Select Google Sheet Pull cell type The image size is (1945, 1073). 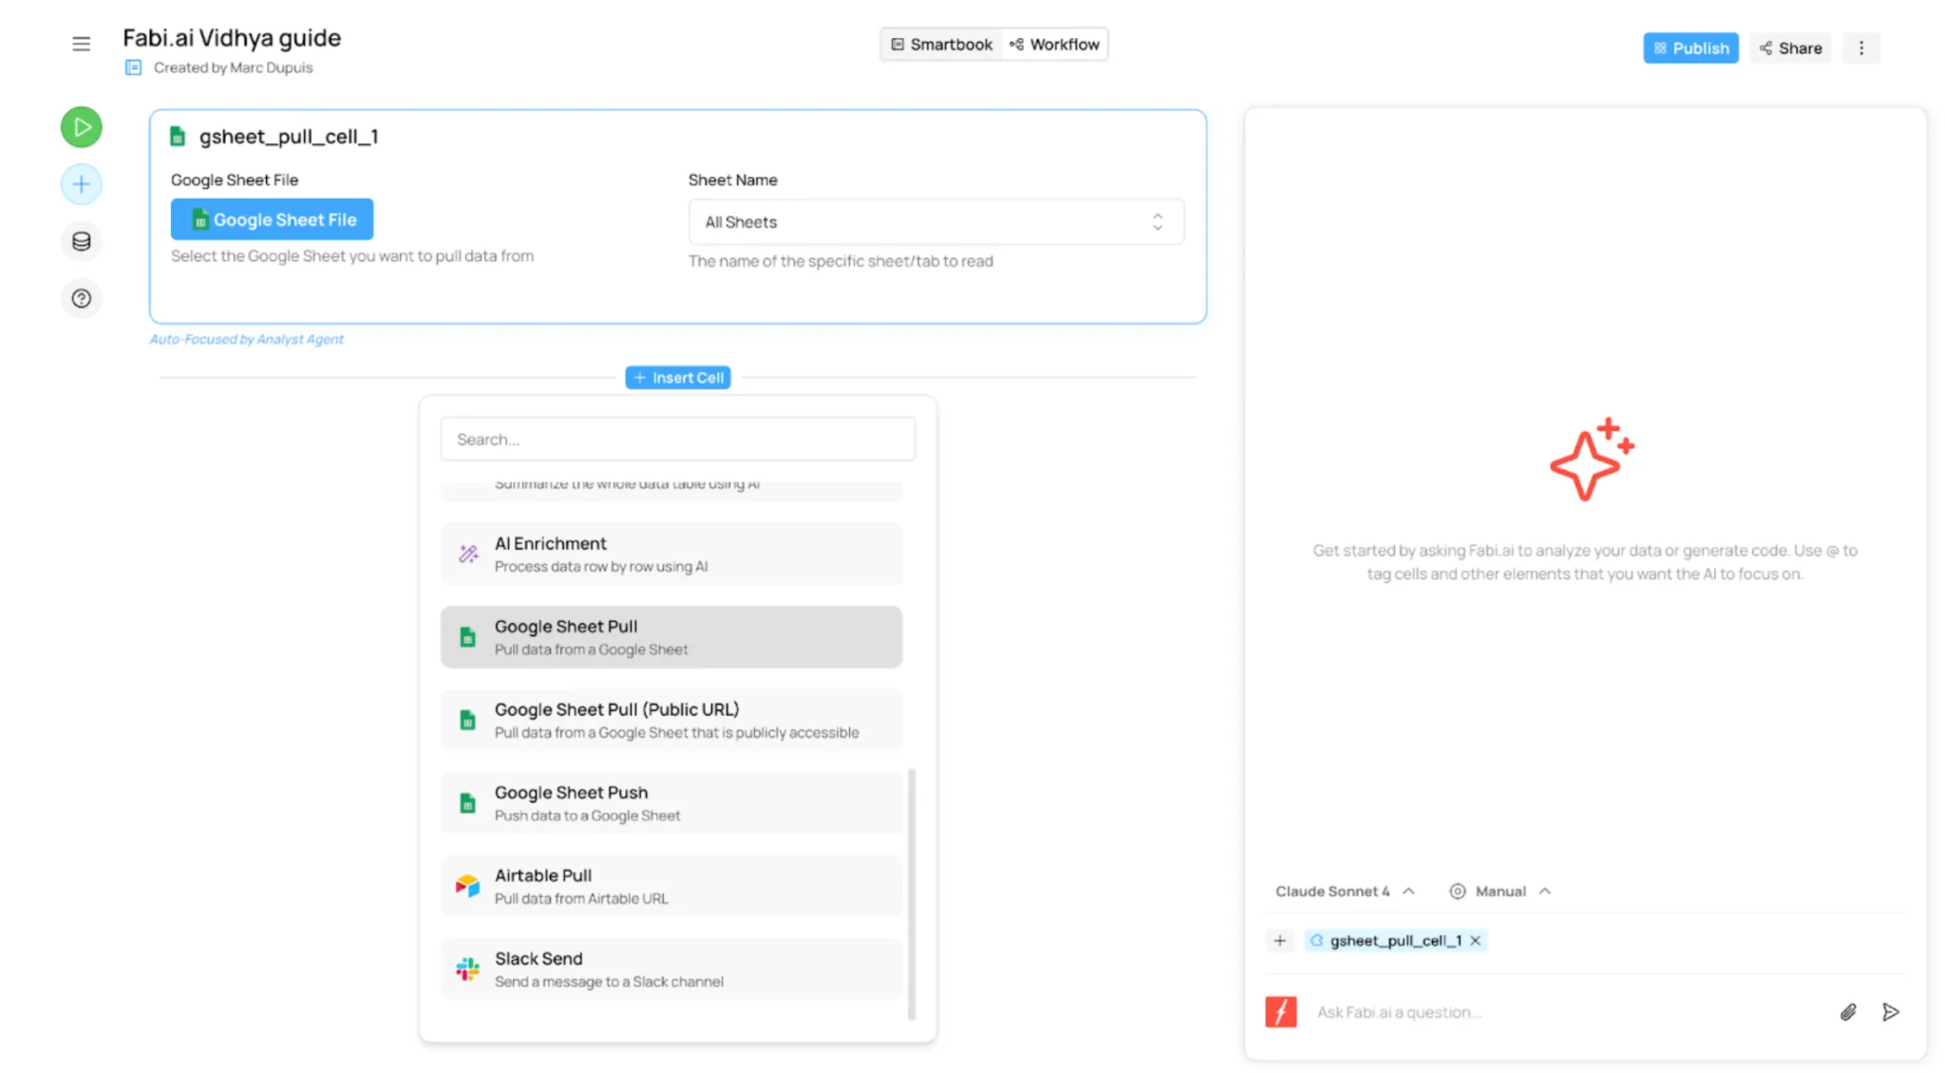(671, 637)
